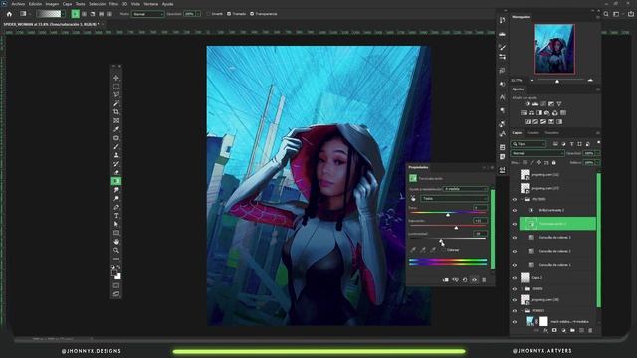This screenshot has height=358, width=637.
Task: Click the Saturación slider handle
Action: coord(456,228)
